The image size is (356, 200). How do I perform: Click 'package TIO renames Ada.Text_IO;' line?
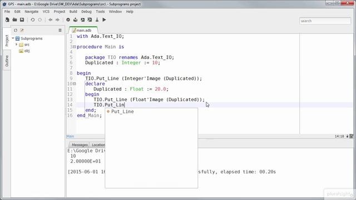tap(130, 57)
